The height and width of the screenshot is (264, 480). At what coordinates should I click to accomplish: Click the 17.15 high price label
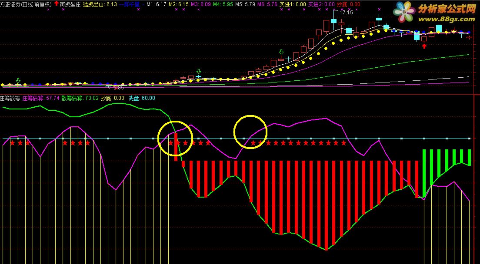[x=346, y=13]
